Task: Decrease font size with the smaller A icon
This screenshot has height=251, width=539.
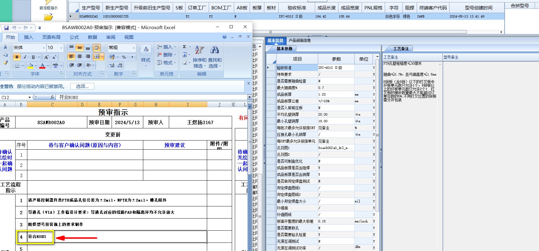Action: (x=54, y=57)
